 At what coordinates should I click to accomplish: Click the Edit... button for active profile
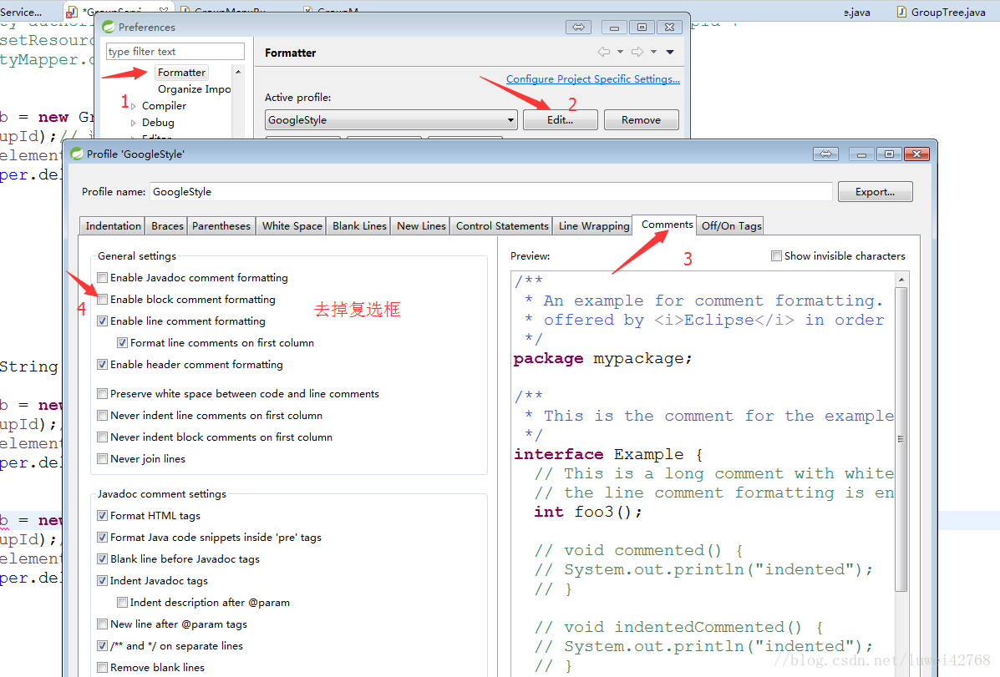pyautogui.click(x=560, y=120)
